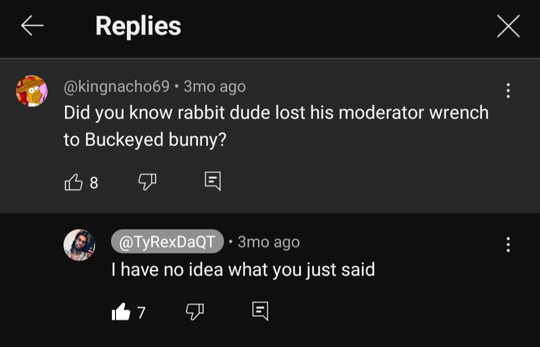Image resolution: width=540 pixels, height=347 pixels.
Task: Tap the @TyRexDaQT username badge
Action: (x=167, y=242)
